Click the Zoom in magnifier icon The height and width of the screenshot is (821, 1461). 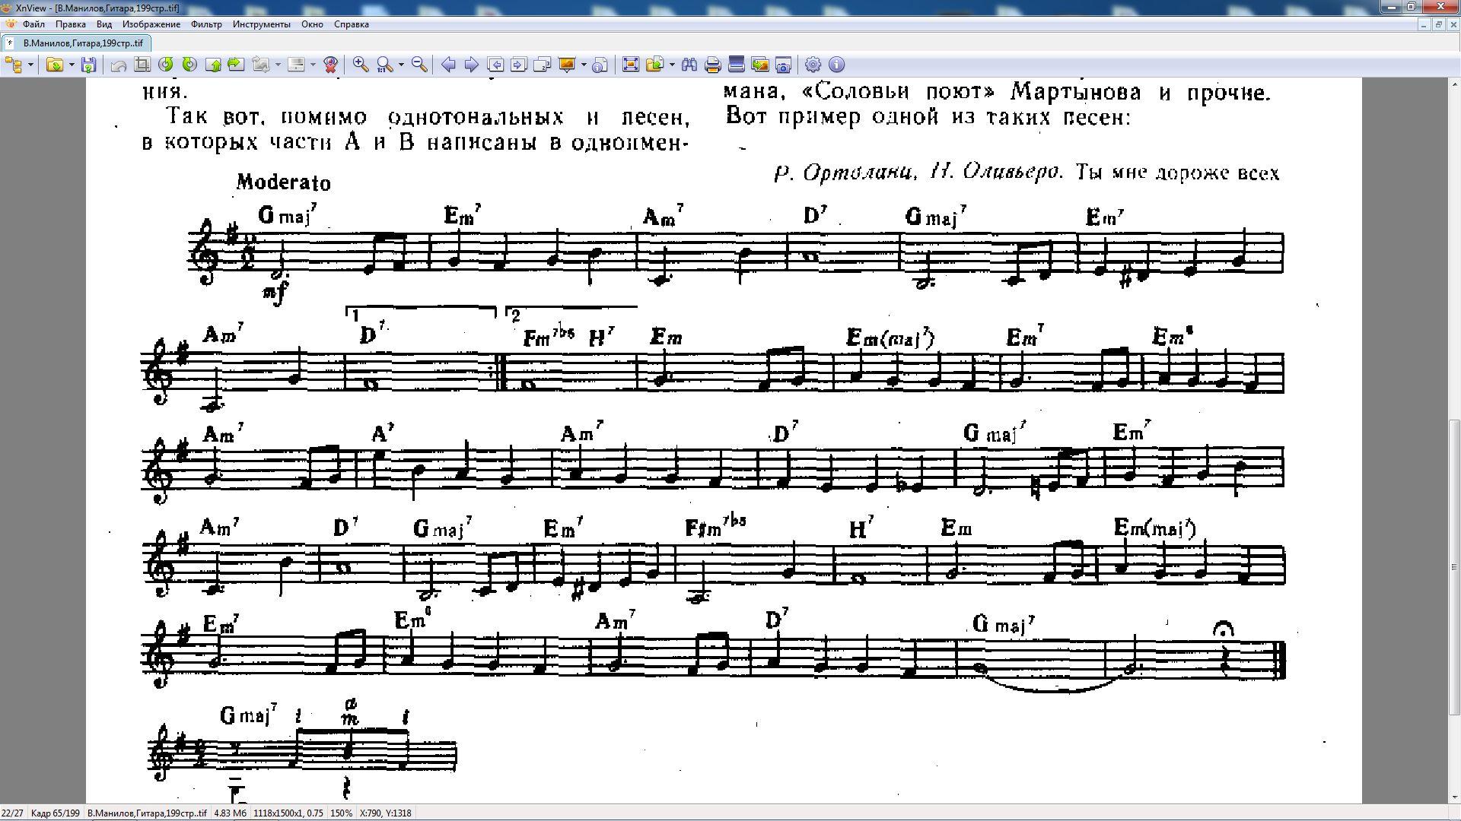point(361,65)
